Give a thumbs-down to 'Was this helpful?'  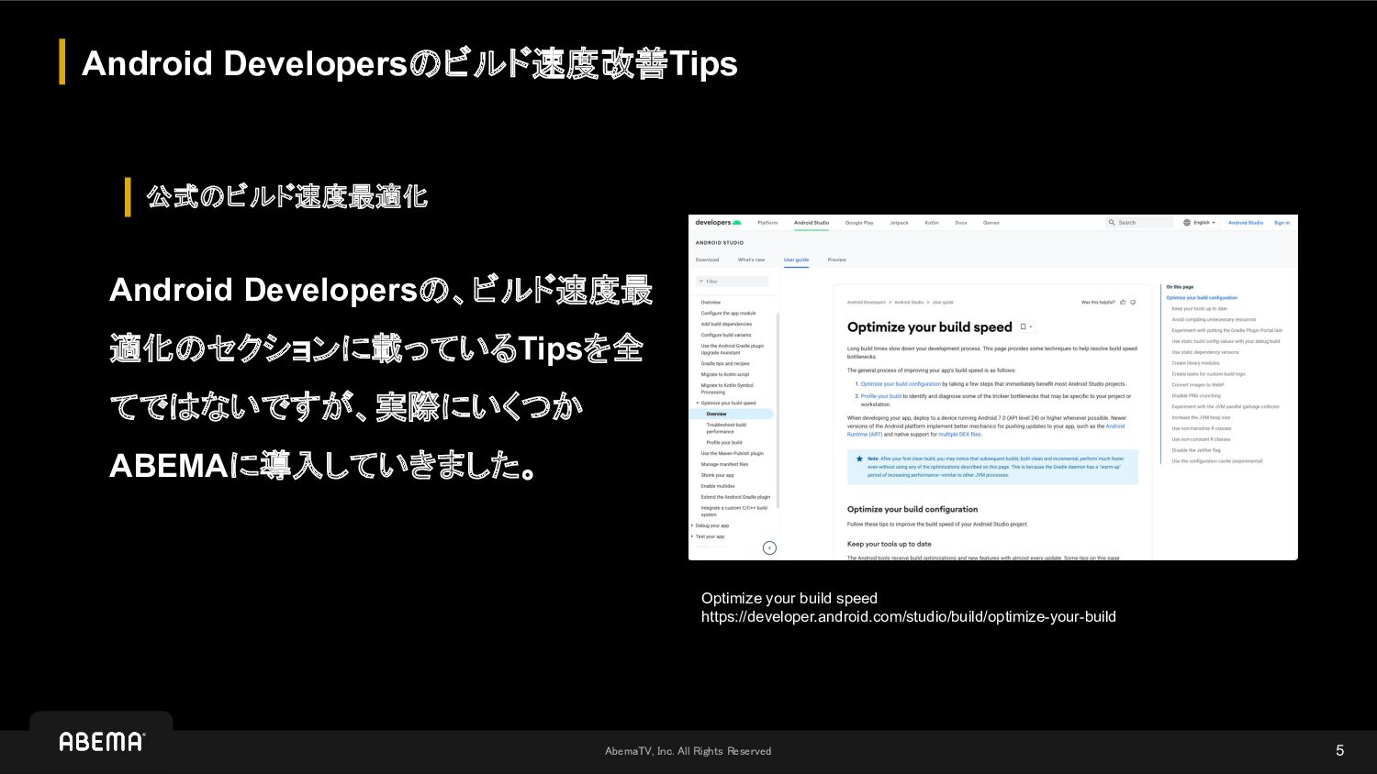coord(1133,302)
